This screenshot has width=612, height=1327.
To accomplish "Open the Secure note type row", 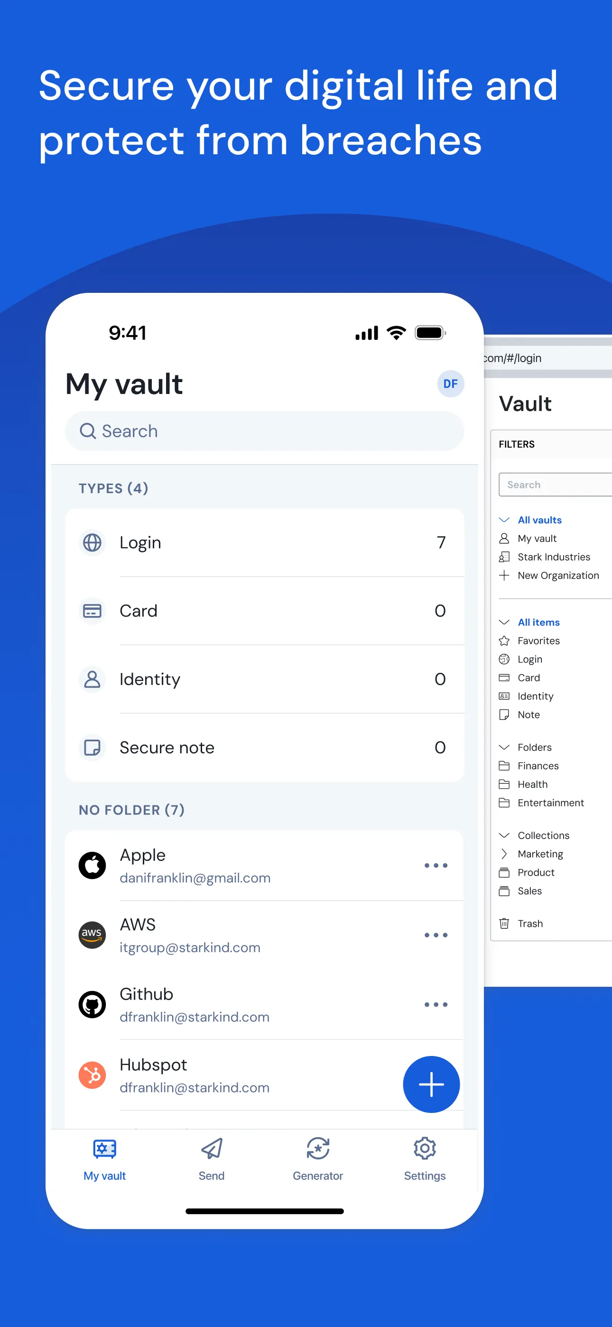I will click(x=264, y=748).
